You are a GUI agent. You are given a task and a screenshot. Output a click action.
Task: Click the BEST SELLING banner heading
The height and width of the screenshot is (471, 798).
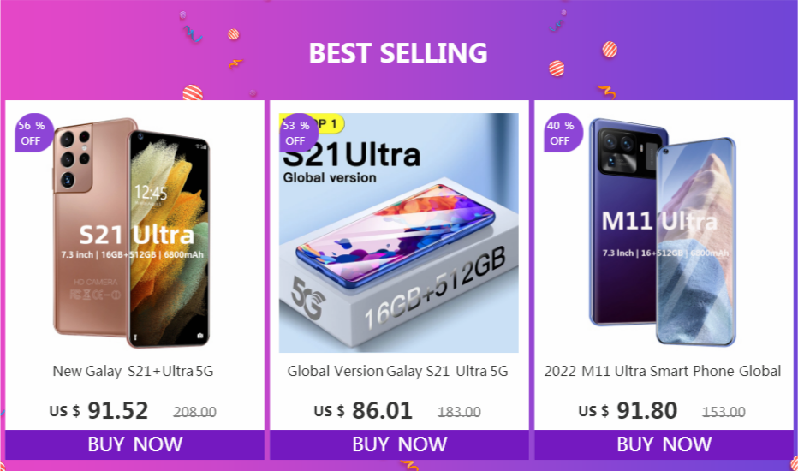click(x=398, y=53)
